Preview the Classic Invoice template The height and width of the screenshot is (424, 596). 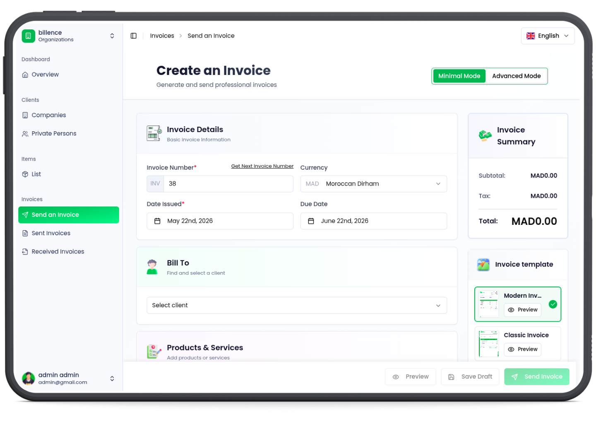click(x=522, y=349)
